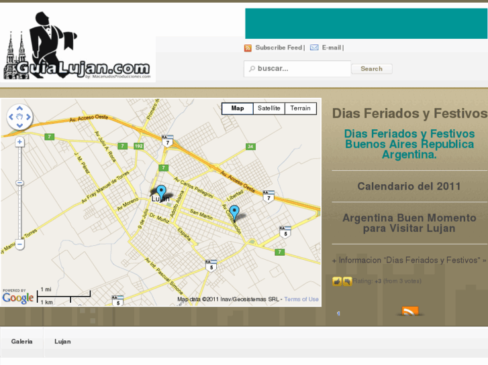
Task: Vote thumbs down on rating
Action: point(347,281)
